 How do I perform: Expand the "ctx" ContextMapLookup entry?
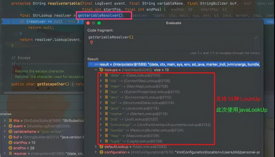click(x=101, y=81)
